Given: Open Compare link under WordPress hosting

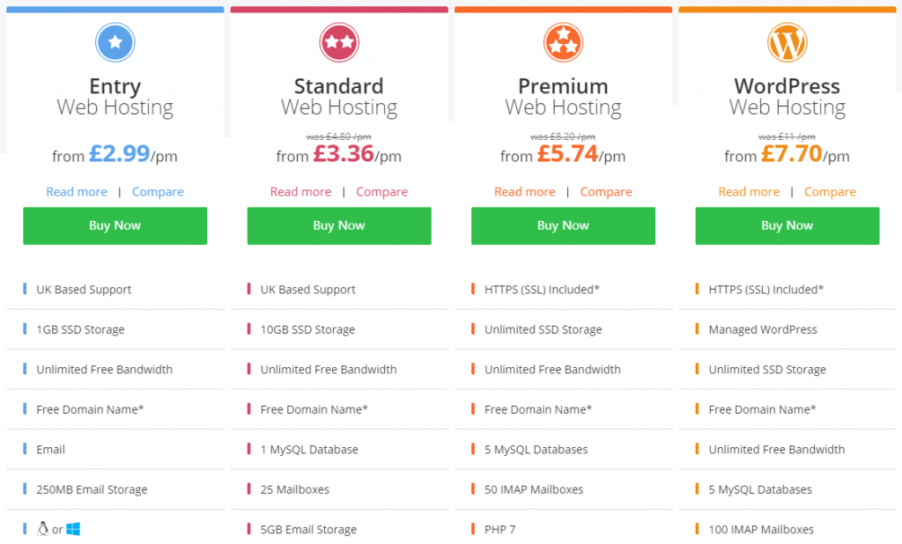Looking at the screenshot, I should [830, 192].
